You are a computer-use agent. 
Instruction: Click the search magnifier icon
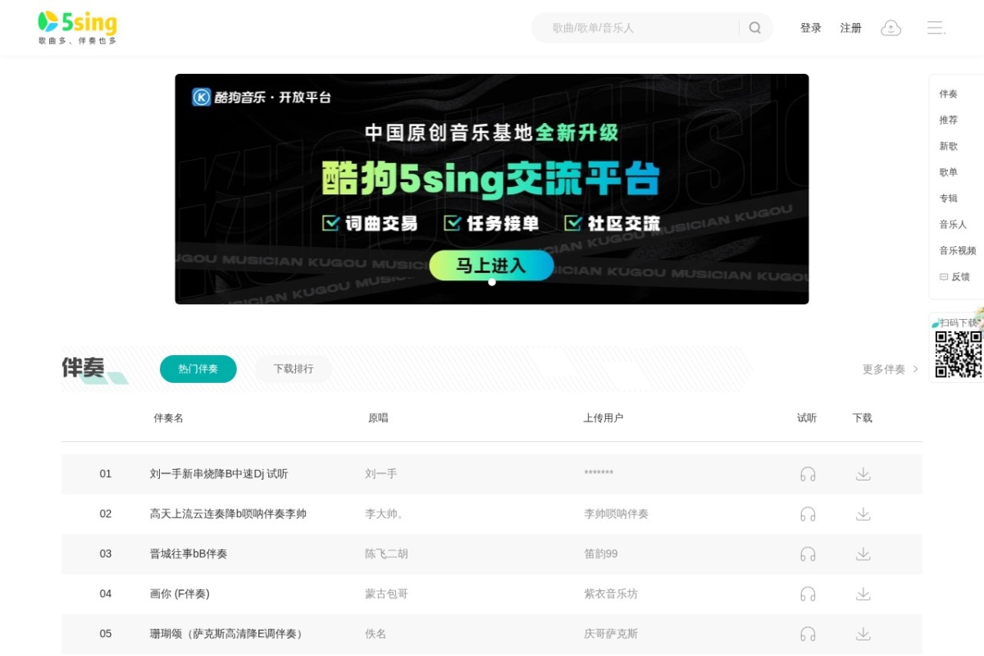click(x=754, y=27)
